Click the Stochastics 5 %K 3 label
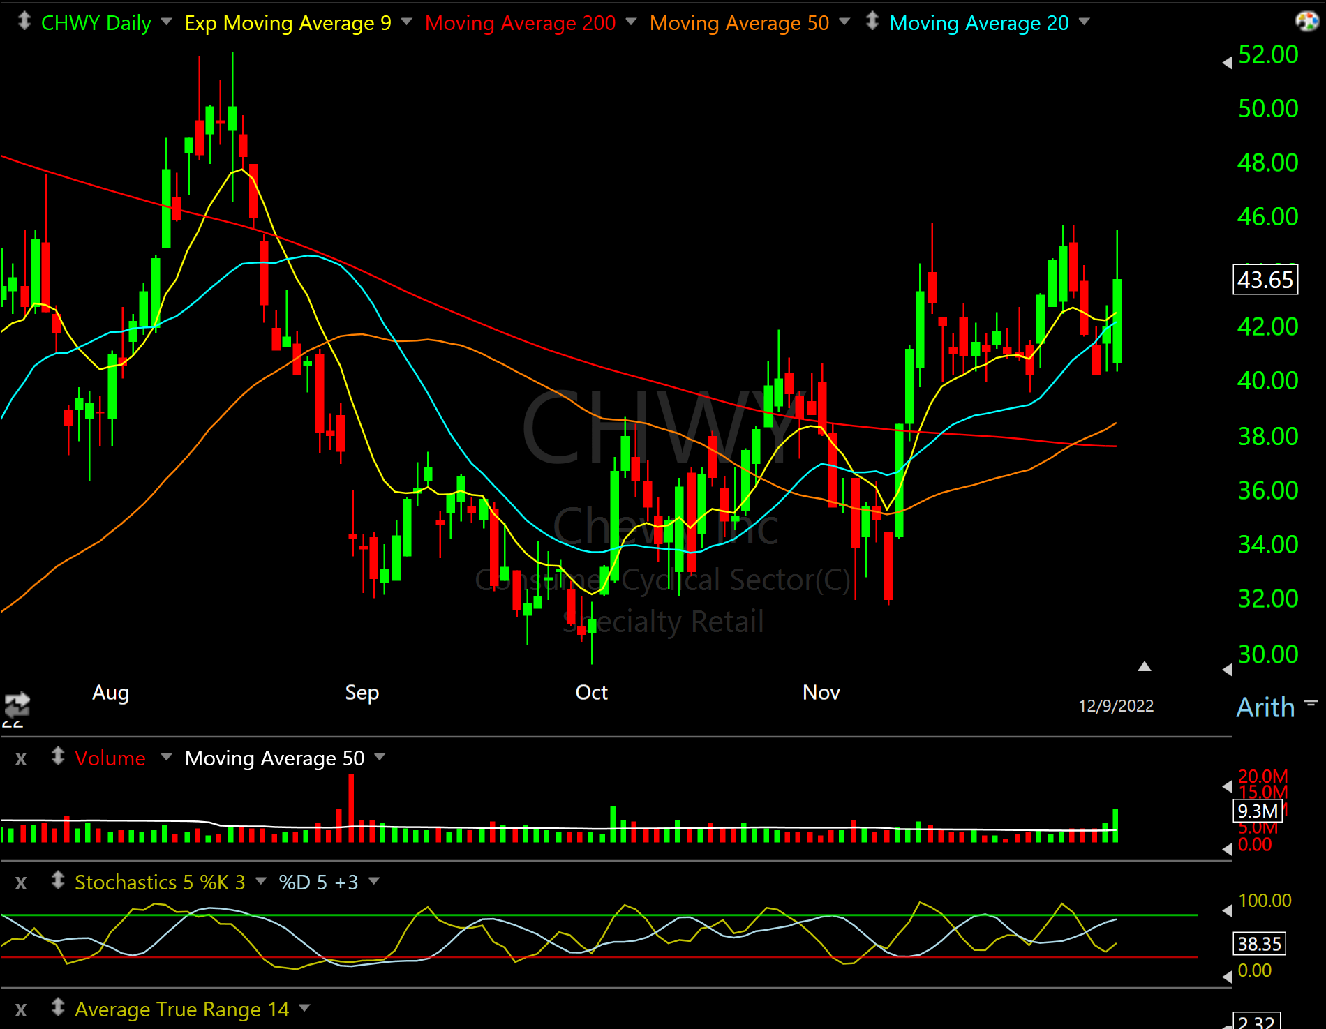Image resolution: width=1326 pixels, height=1029 pixels. pos(160,882)
